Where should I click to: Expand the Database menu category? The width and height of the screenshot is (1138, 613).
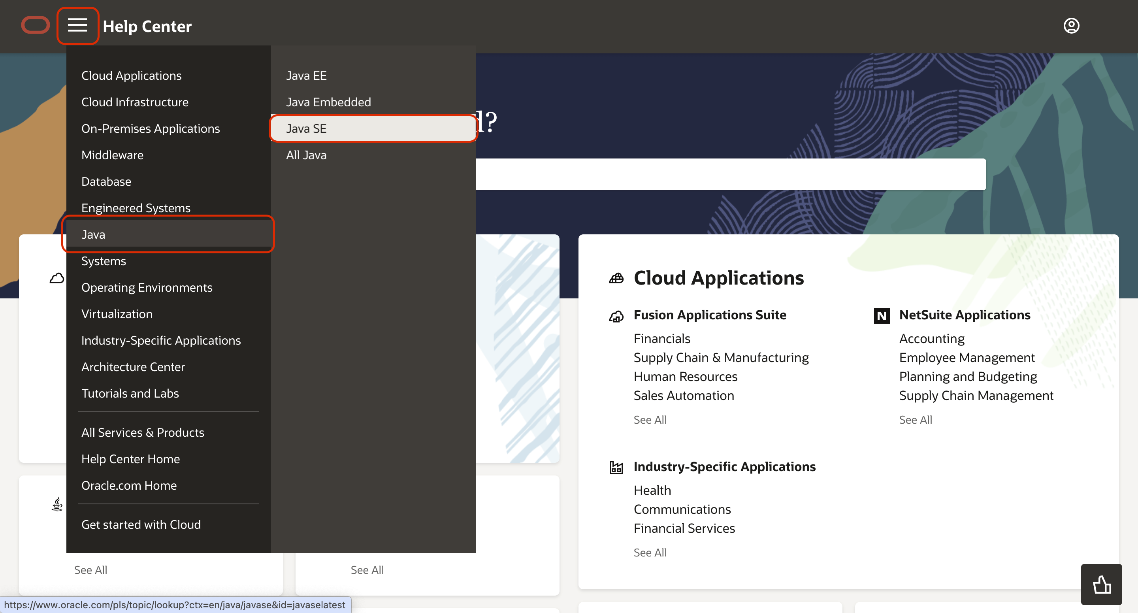pos(106,182)
